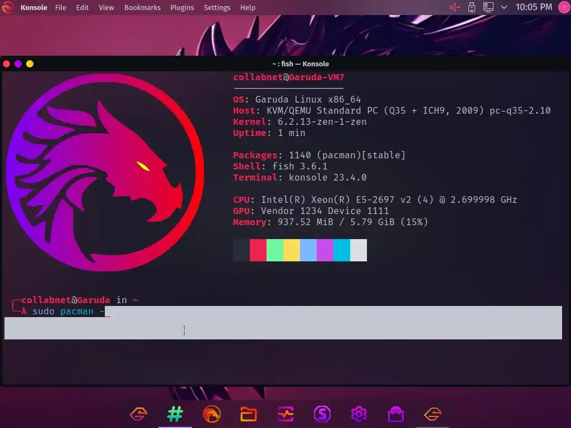Click the Uptime 1 min line
Viewport: 571px width, 428px height.
click(x=269, y=133)
